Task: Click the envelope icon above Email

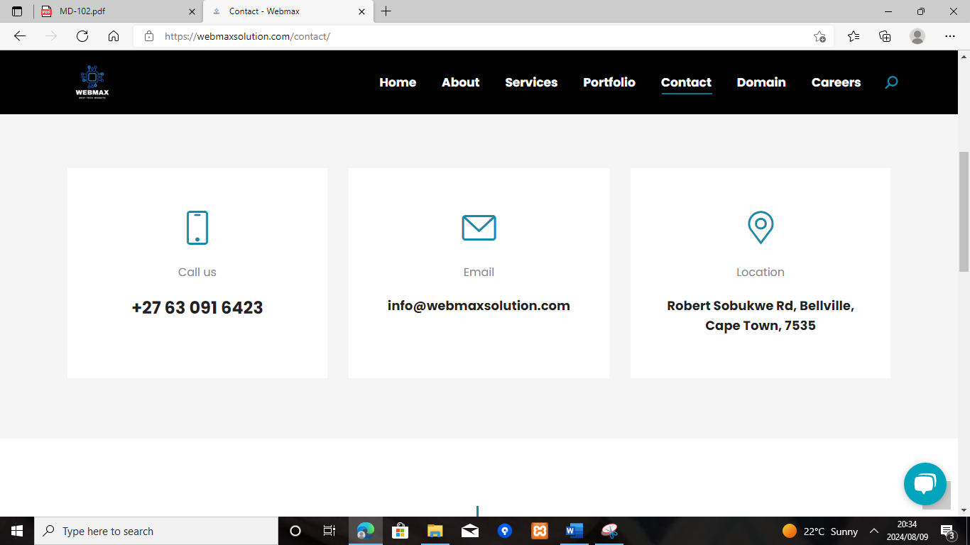Action: (479, 228)
